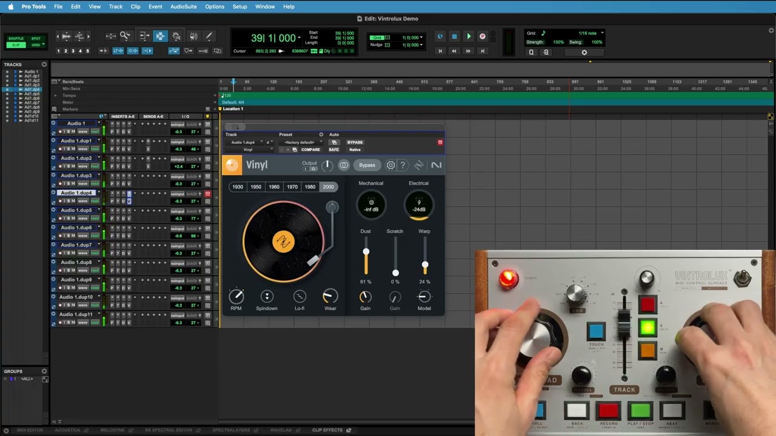The image size is (776, 436).
Task: Select the 1970 era in Vinyl
Action: (x=292, y=187)
